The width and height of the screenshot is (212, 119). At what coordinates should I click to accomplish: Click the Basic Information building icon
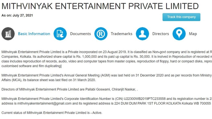tap(8, 34)
